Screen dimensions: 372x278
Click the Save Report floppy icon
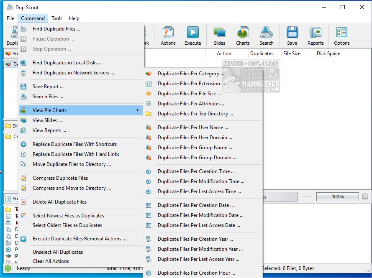coord(23,87)
